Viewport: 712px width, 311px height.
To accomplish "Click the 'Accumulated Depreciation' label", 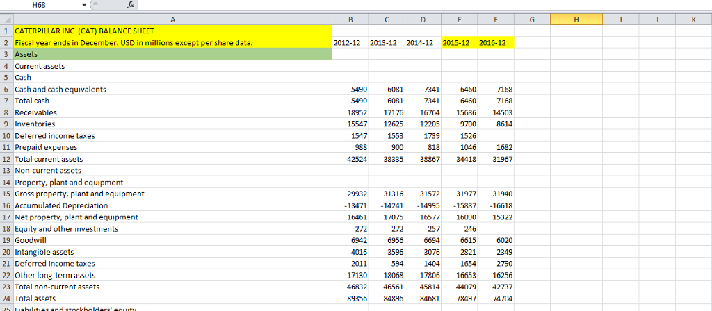I will [61, 205].
